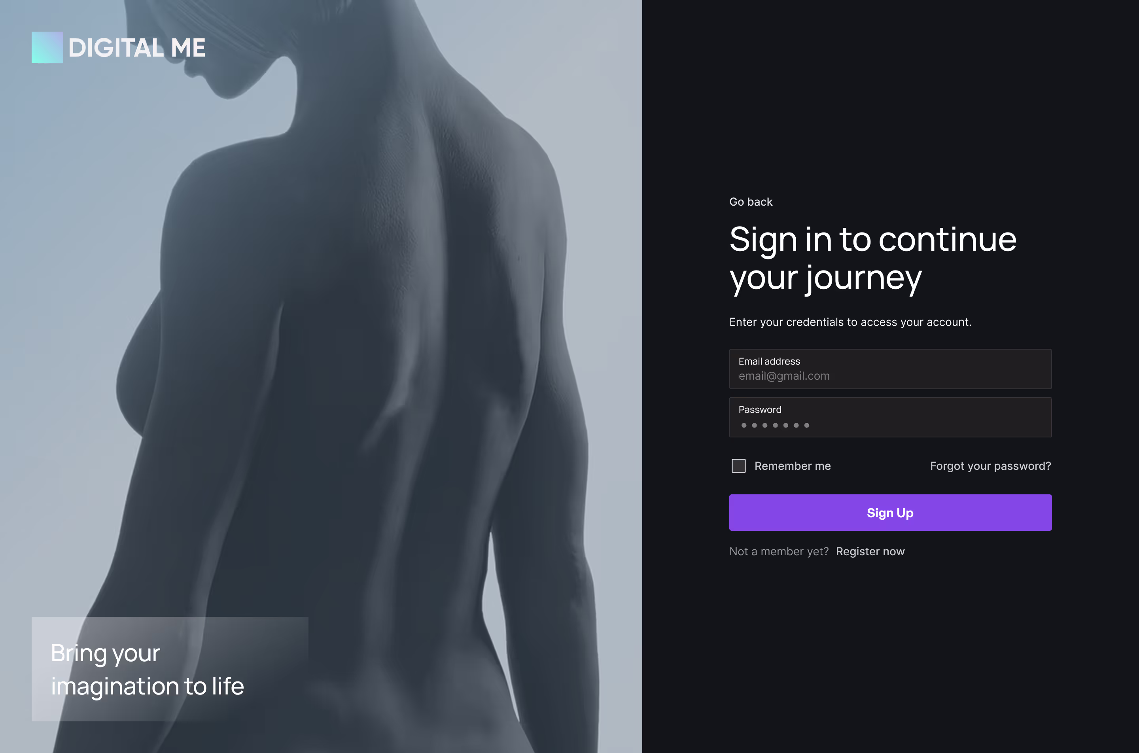Click the gradient square logo icon
The width and height of the screenshot is (1139, 753).
tap(47, 47)
